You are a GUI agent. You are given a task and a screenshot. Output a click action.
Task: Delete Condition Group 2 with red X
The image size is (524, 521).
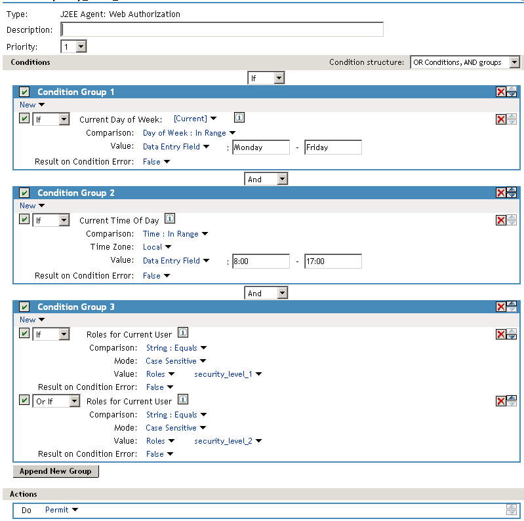500,193
